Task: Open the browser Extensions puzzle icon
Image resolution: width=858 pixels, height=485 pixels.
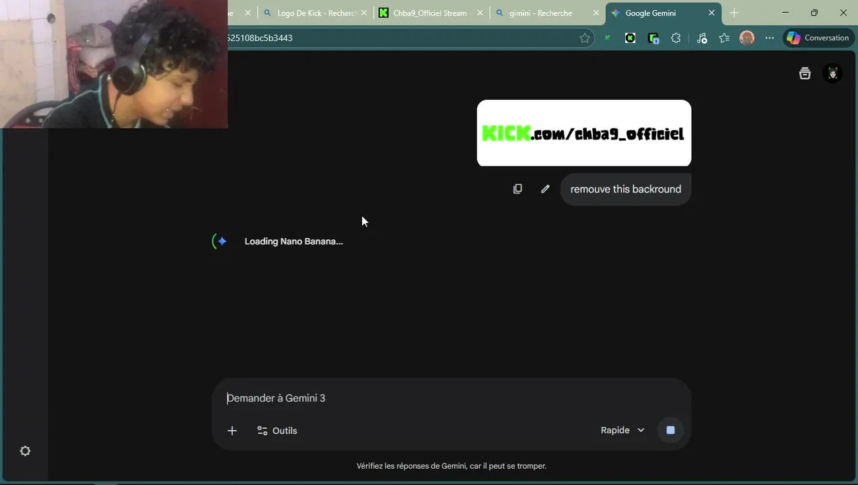Action: (x=676, y=38)
